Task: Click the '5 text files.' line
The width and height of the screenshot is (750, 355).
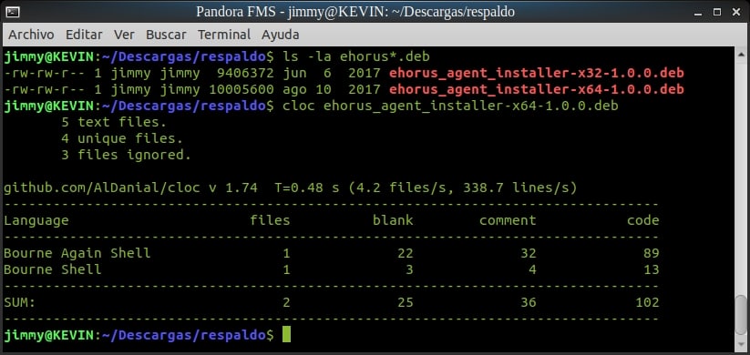Action: pyautogui.click(x=114, y=122)
